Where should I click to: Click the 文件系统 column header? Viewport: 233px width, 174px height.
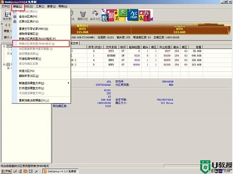click(111, 47)
